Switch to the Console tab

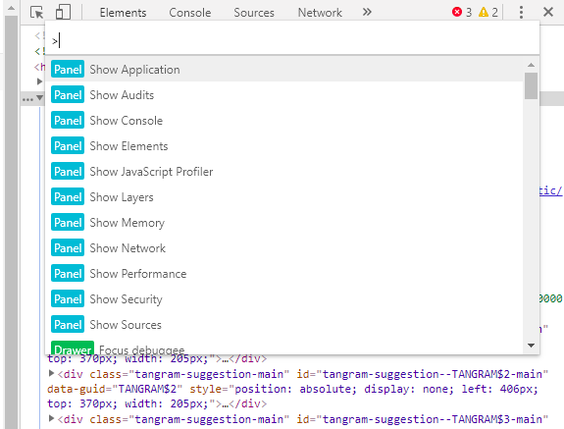click(190, 13)
